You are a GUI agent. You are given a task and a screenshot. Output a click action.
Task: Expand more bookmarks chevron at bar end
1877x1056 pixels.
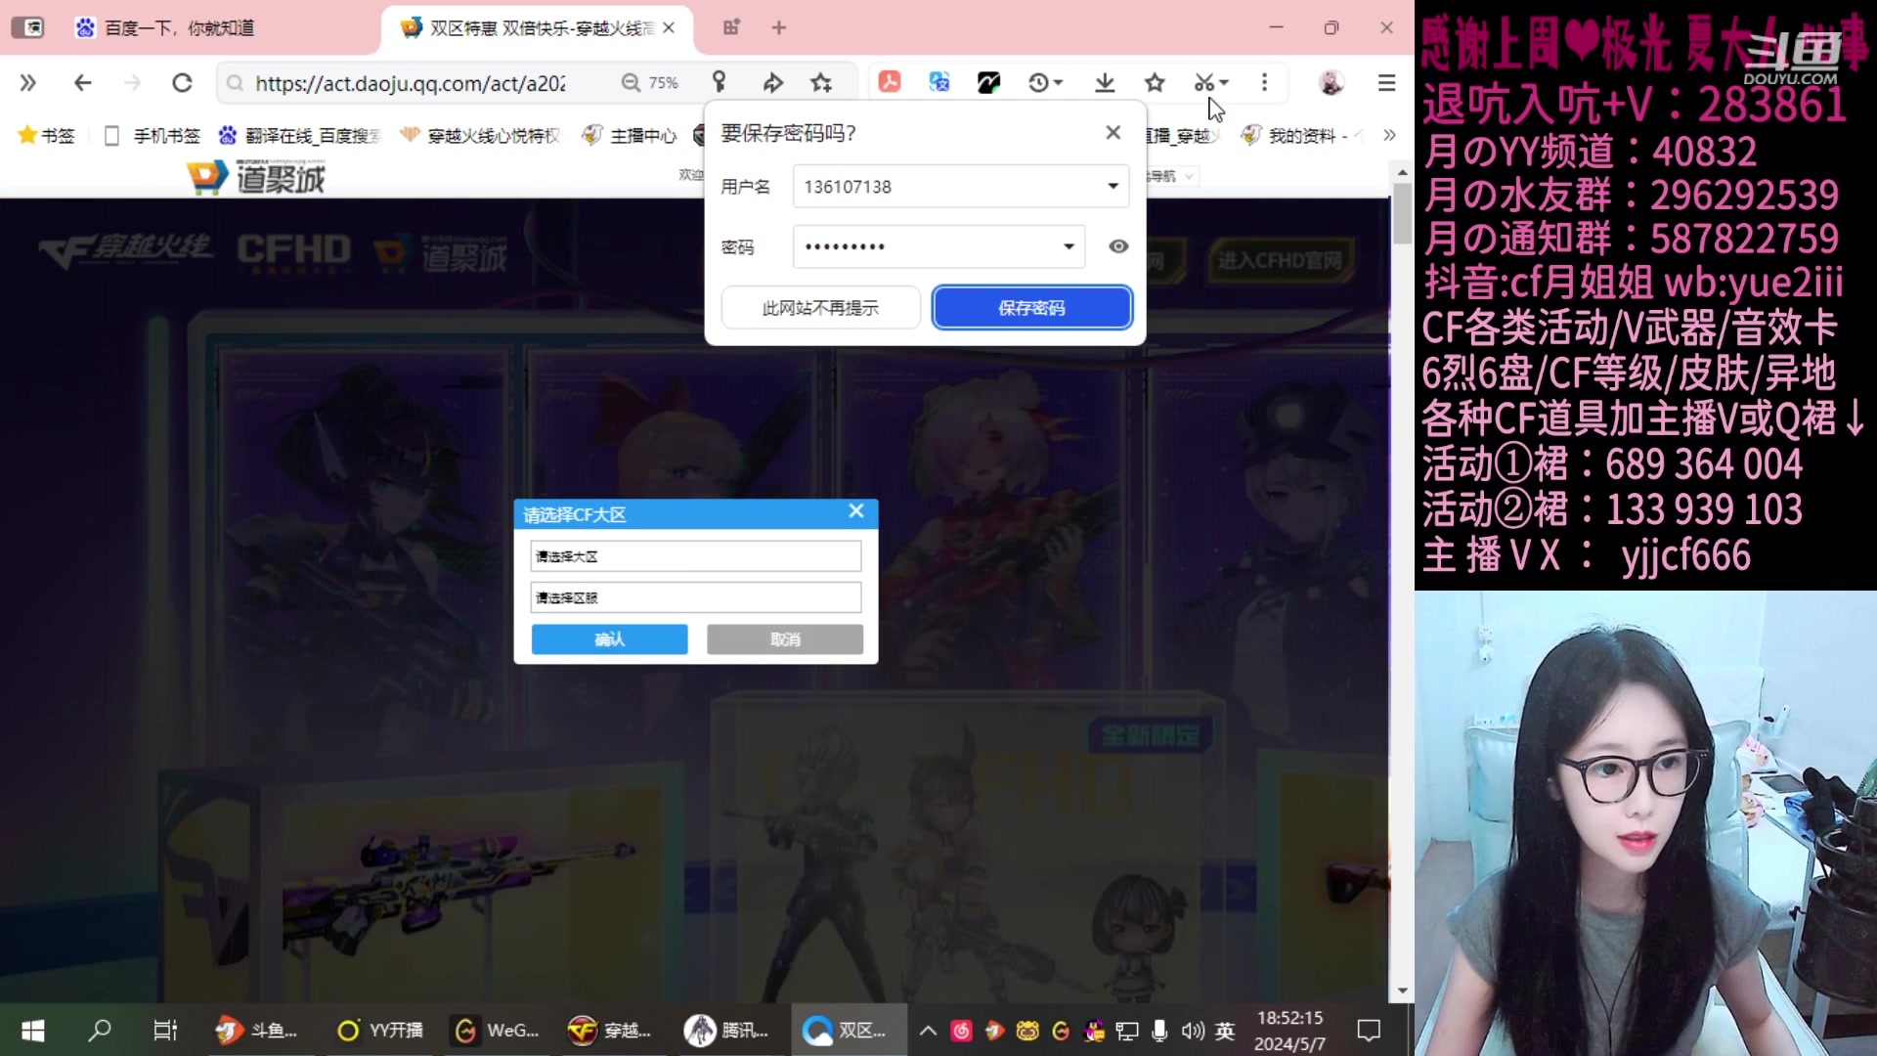[1389, 136]
